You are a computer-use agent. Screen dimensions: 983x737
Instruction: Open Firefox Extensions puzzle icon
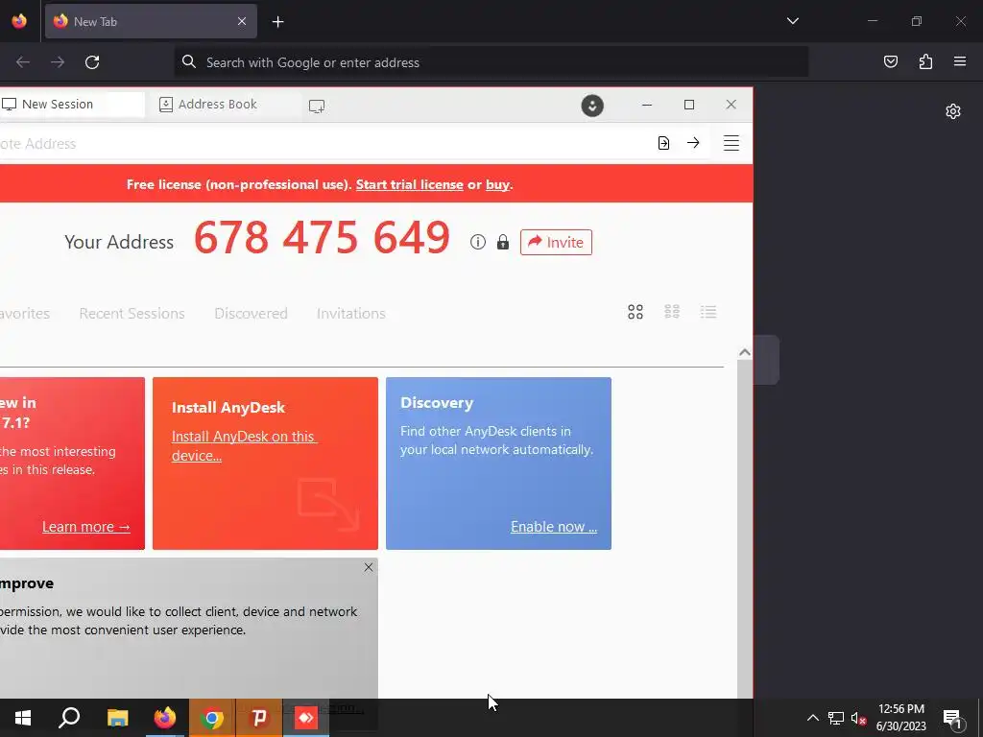[925, 61]
